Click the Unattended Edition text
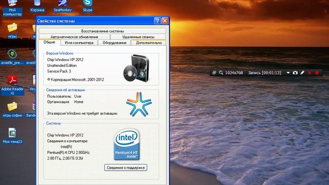This screenshot has height=185, width=329. [62, 65]
